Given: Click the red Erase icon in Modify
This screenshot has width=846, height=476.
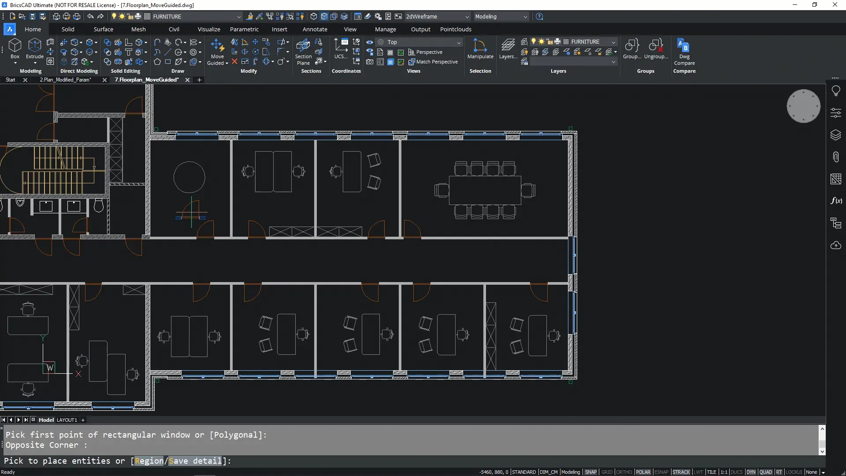Looking at the screenshot, I should click(234, 62).
